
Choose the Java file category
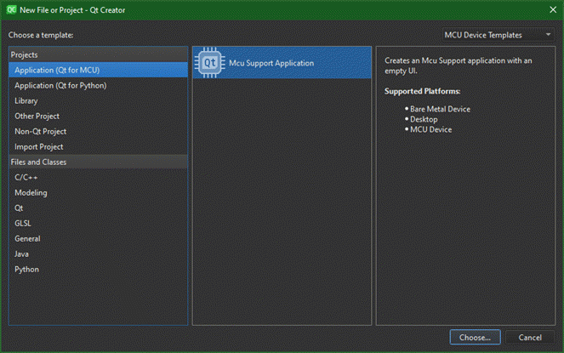(x=22, y=254)
